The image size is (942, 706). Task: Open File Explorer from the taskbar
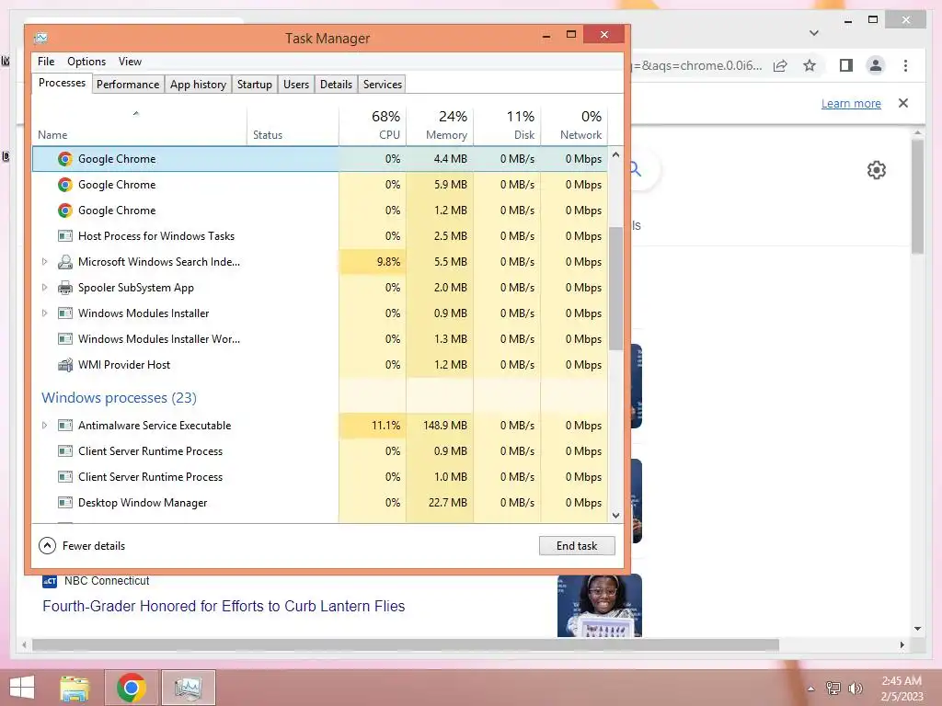click(x=75, y=688)
